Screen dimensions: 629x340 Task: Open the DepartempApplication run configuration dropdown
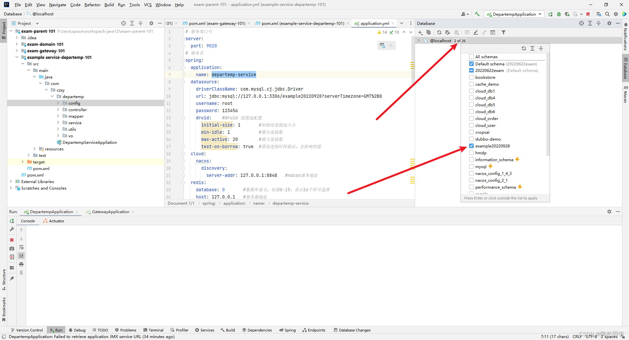[514, 14]
